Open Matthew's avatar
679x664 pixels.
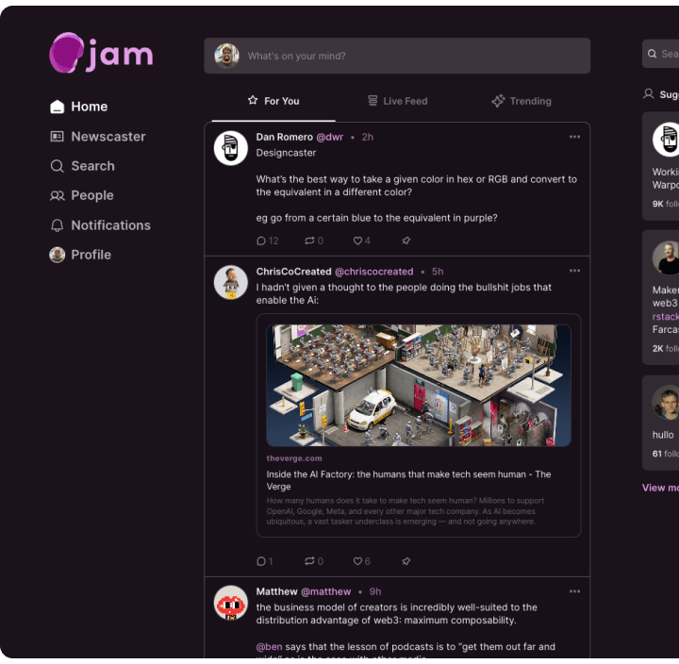pos(231,603)
